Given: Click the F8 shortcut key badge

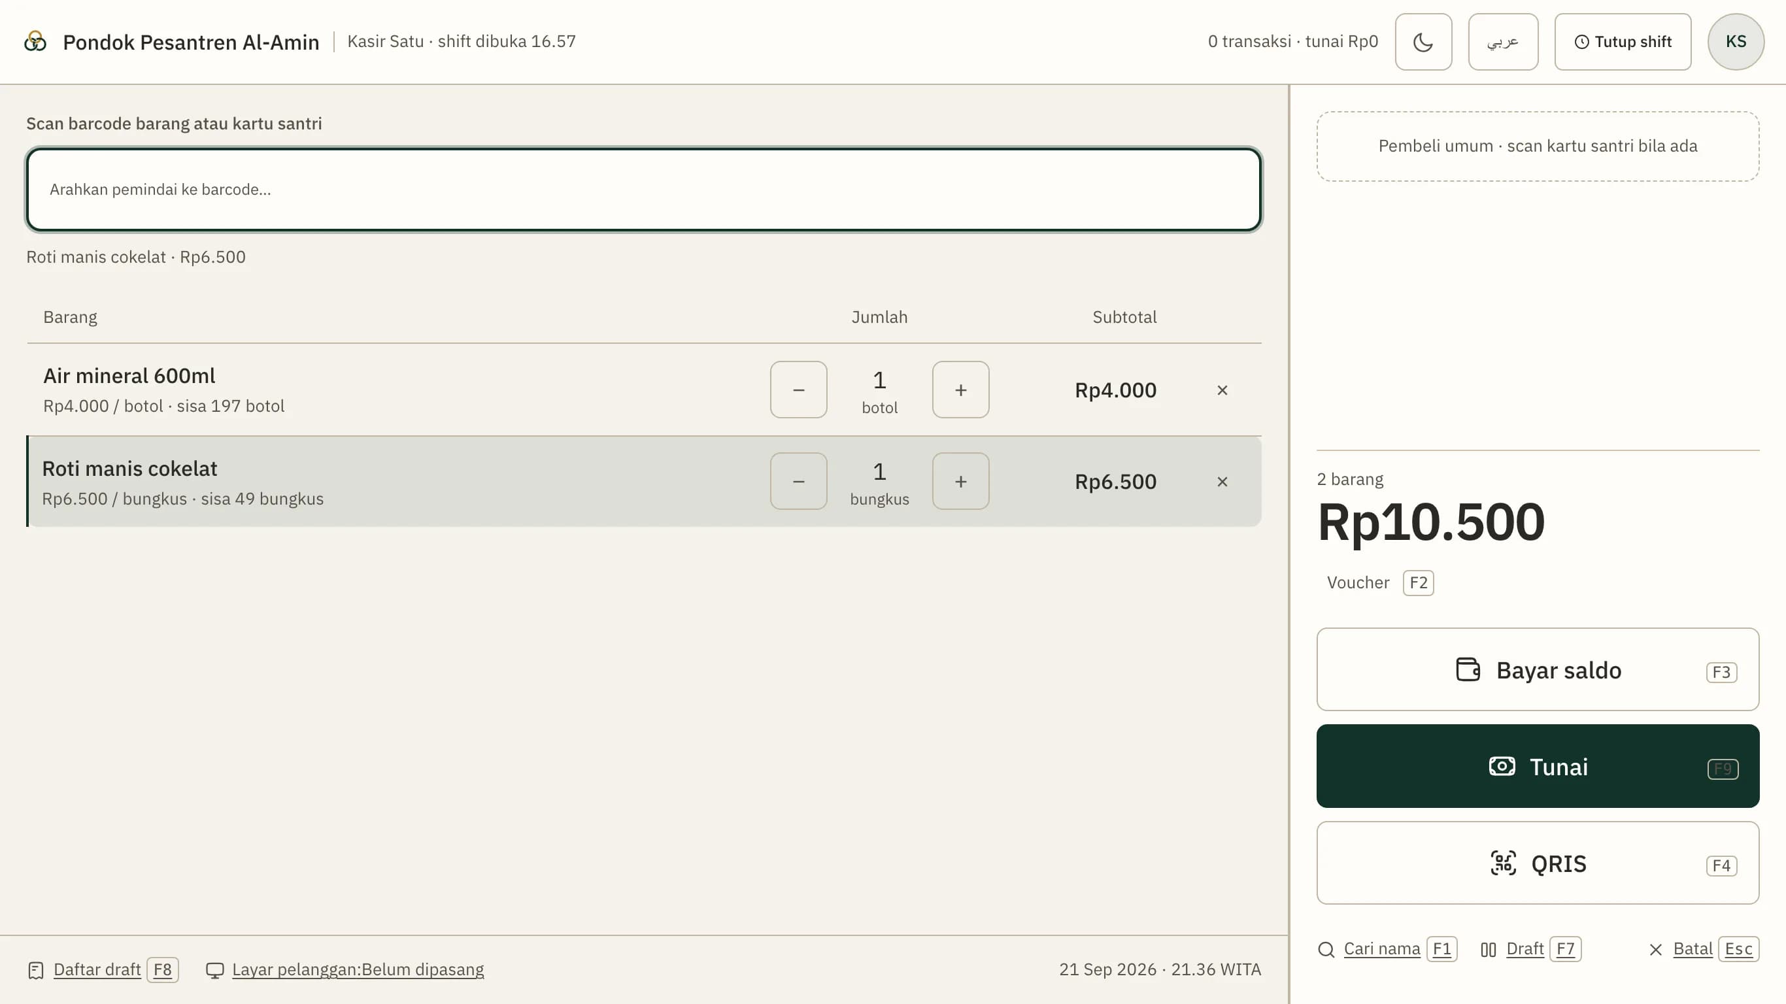Looking at the screenshot, I should tap(162, 969).
